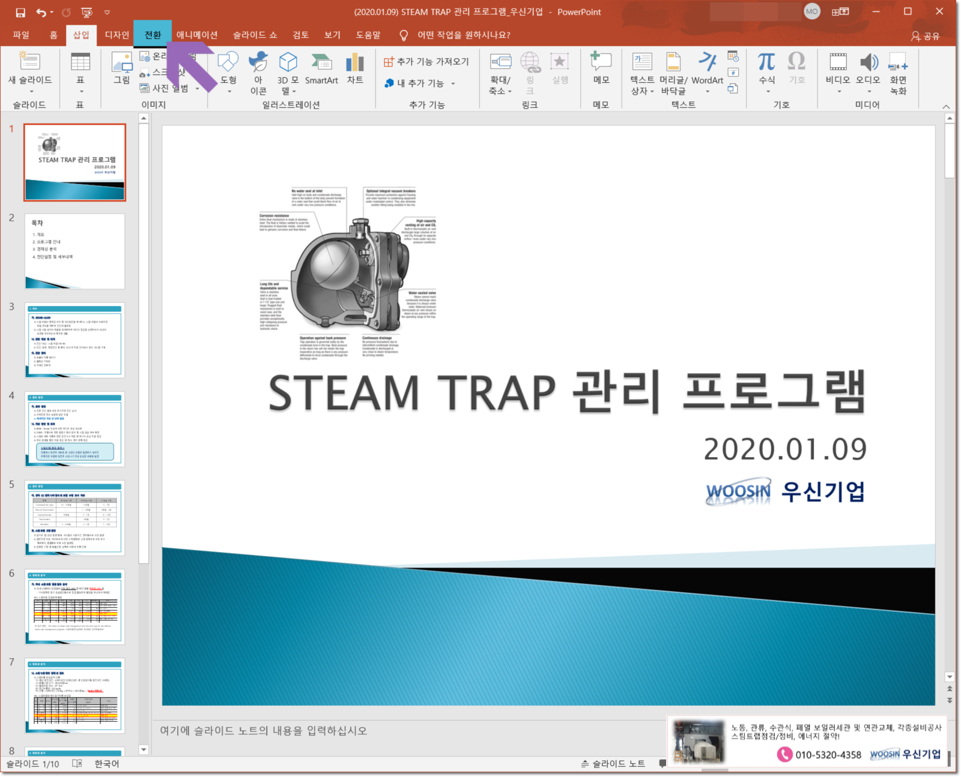
Task: Switch to the 검토 tab
Action: (301, 35)
